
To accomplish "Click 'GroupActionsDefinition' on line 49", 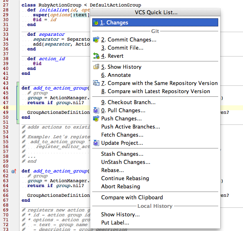I will pyautogui.click(x=59, y=113).
